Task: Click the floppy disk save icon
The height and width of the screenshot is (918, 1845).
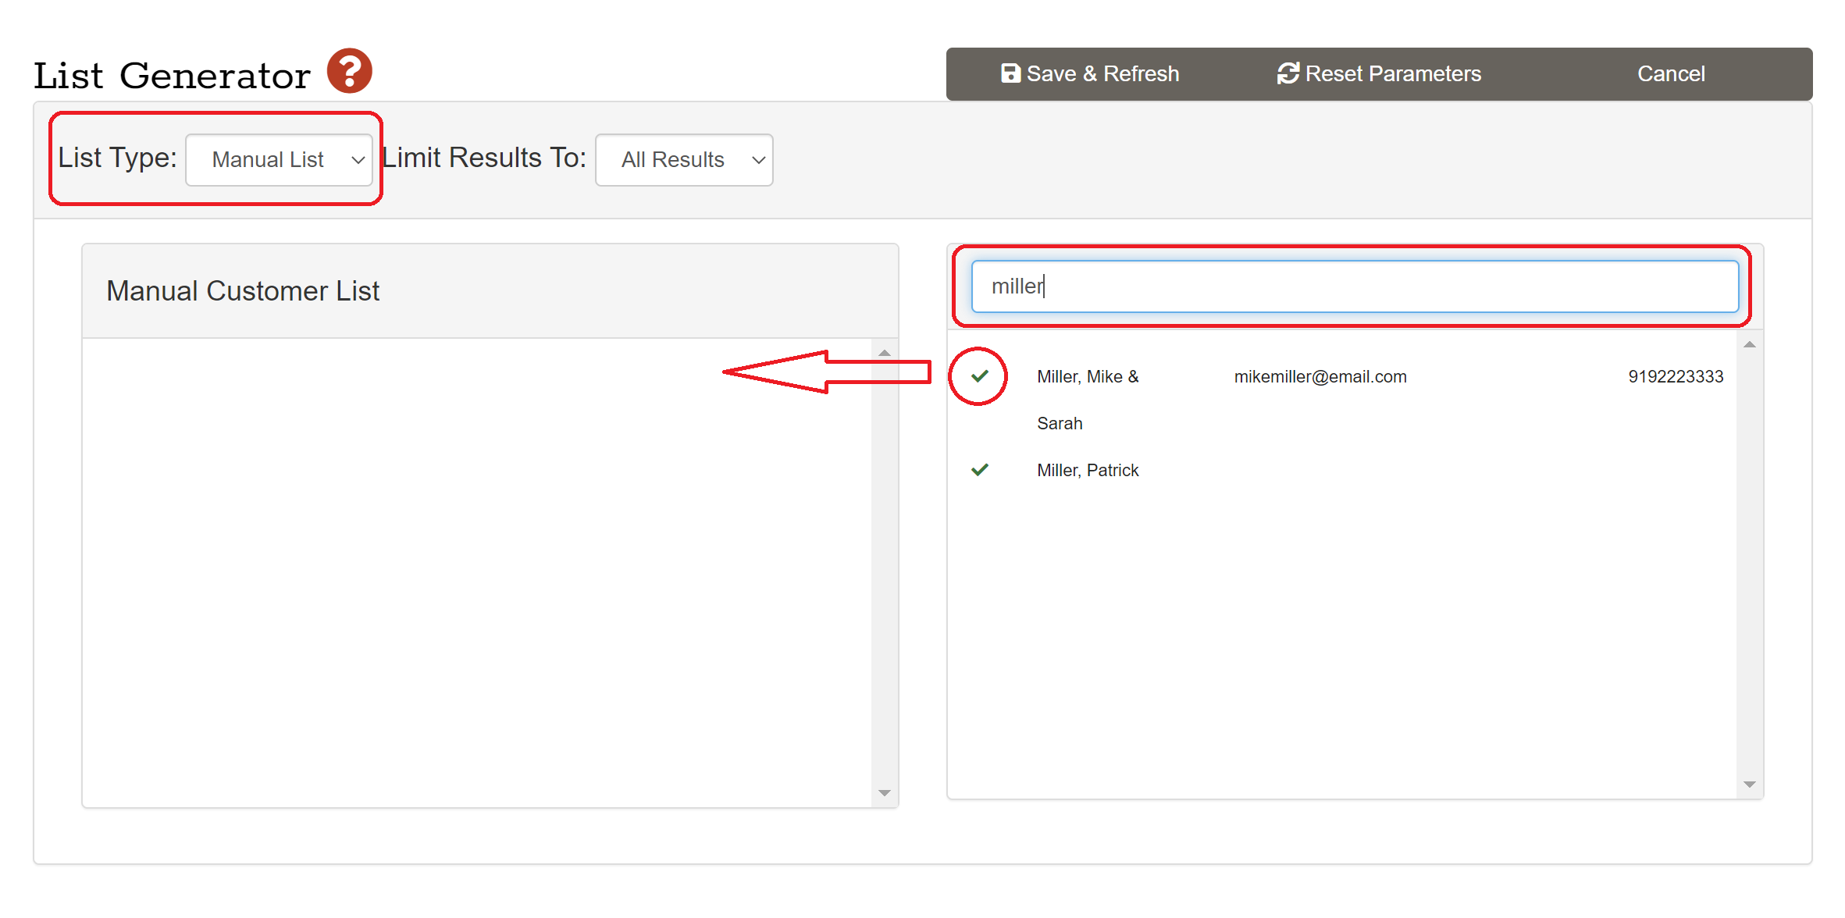Action: [1010, 73]
